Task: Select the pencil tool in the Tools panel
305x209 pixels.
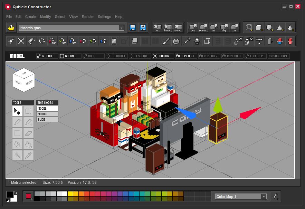Action: point(18,122)
